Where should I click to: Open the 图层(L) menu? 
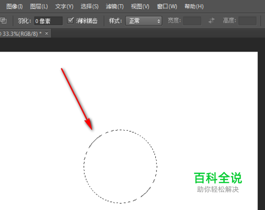(x=39, y=6)
